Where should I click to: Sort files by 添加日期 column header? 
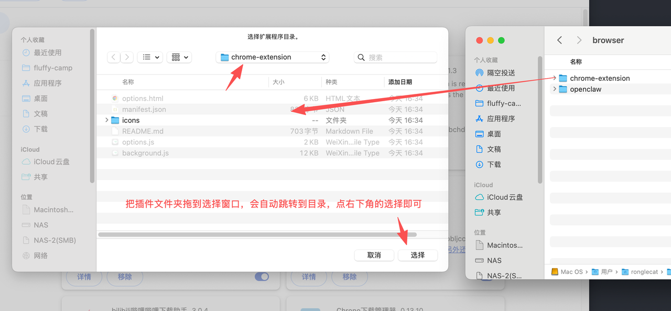click(400, 82)
